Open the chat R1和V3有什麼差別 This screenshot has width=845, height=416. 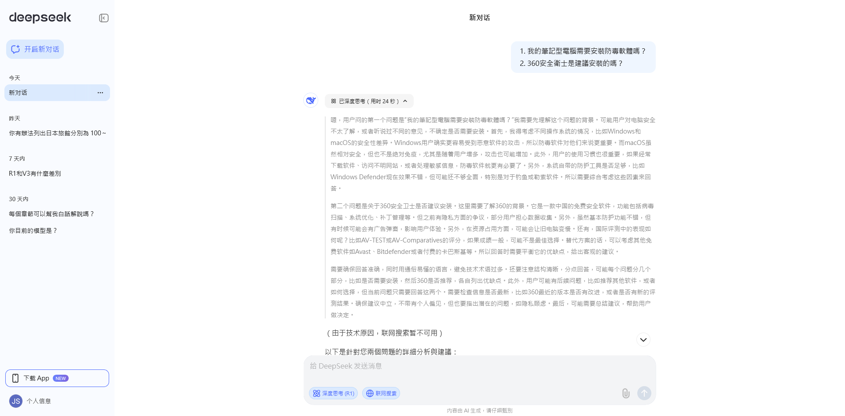57,174
